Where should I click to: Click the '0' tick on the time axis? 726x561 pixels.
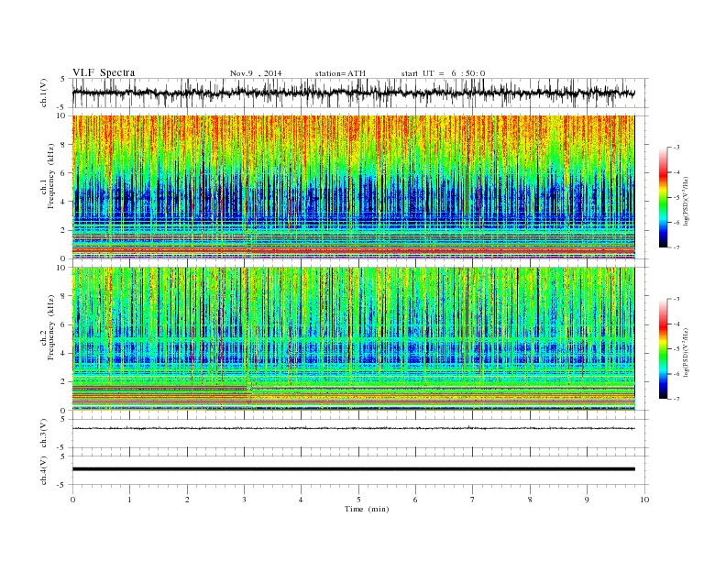[72, 500]
